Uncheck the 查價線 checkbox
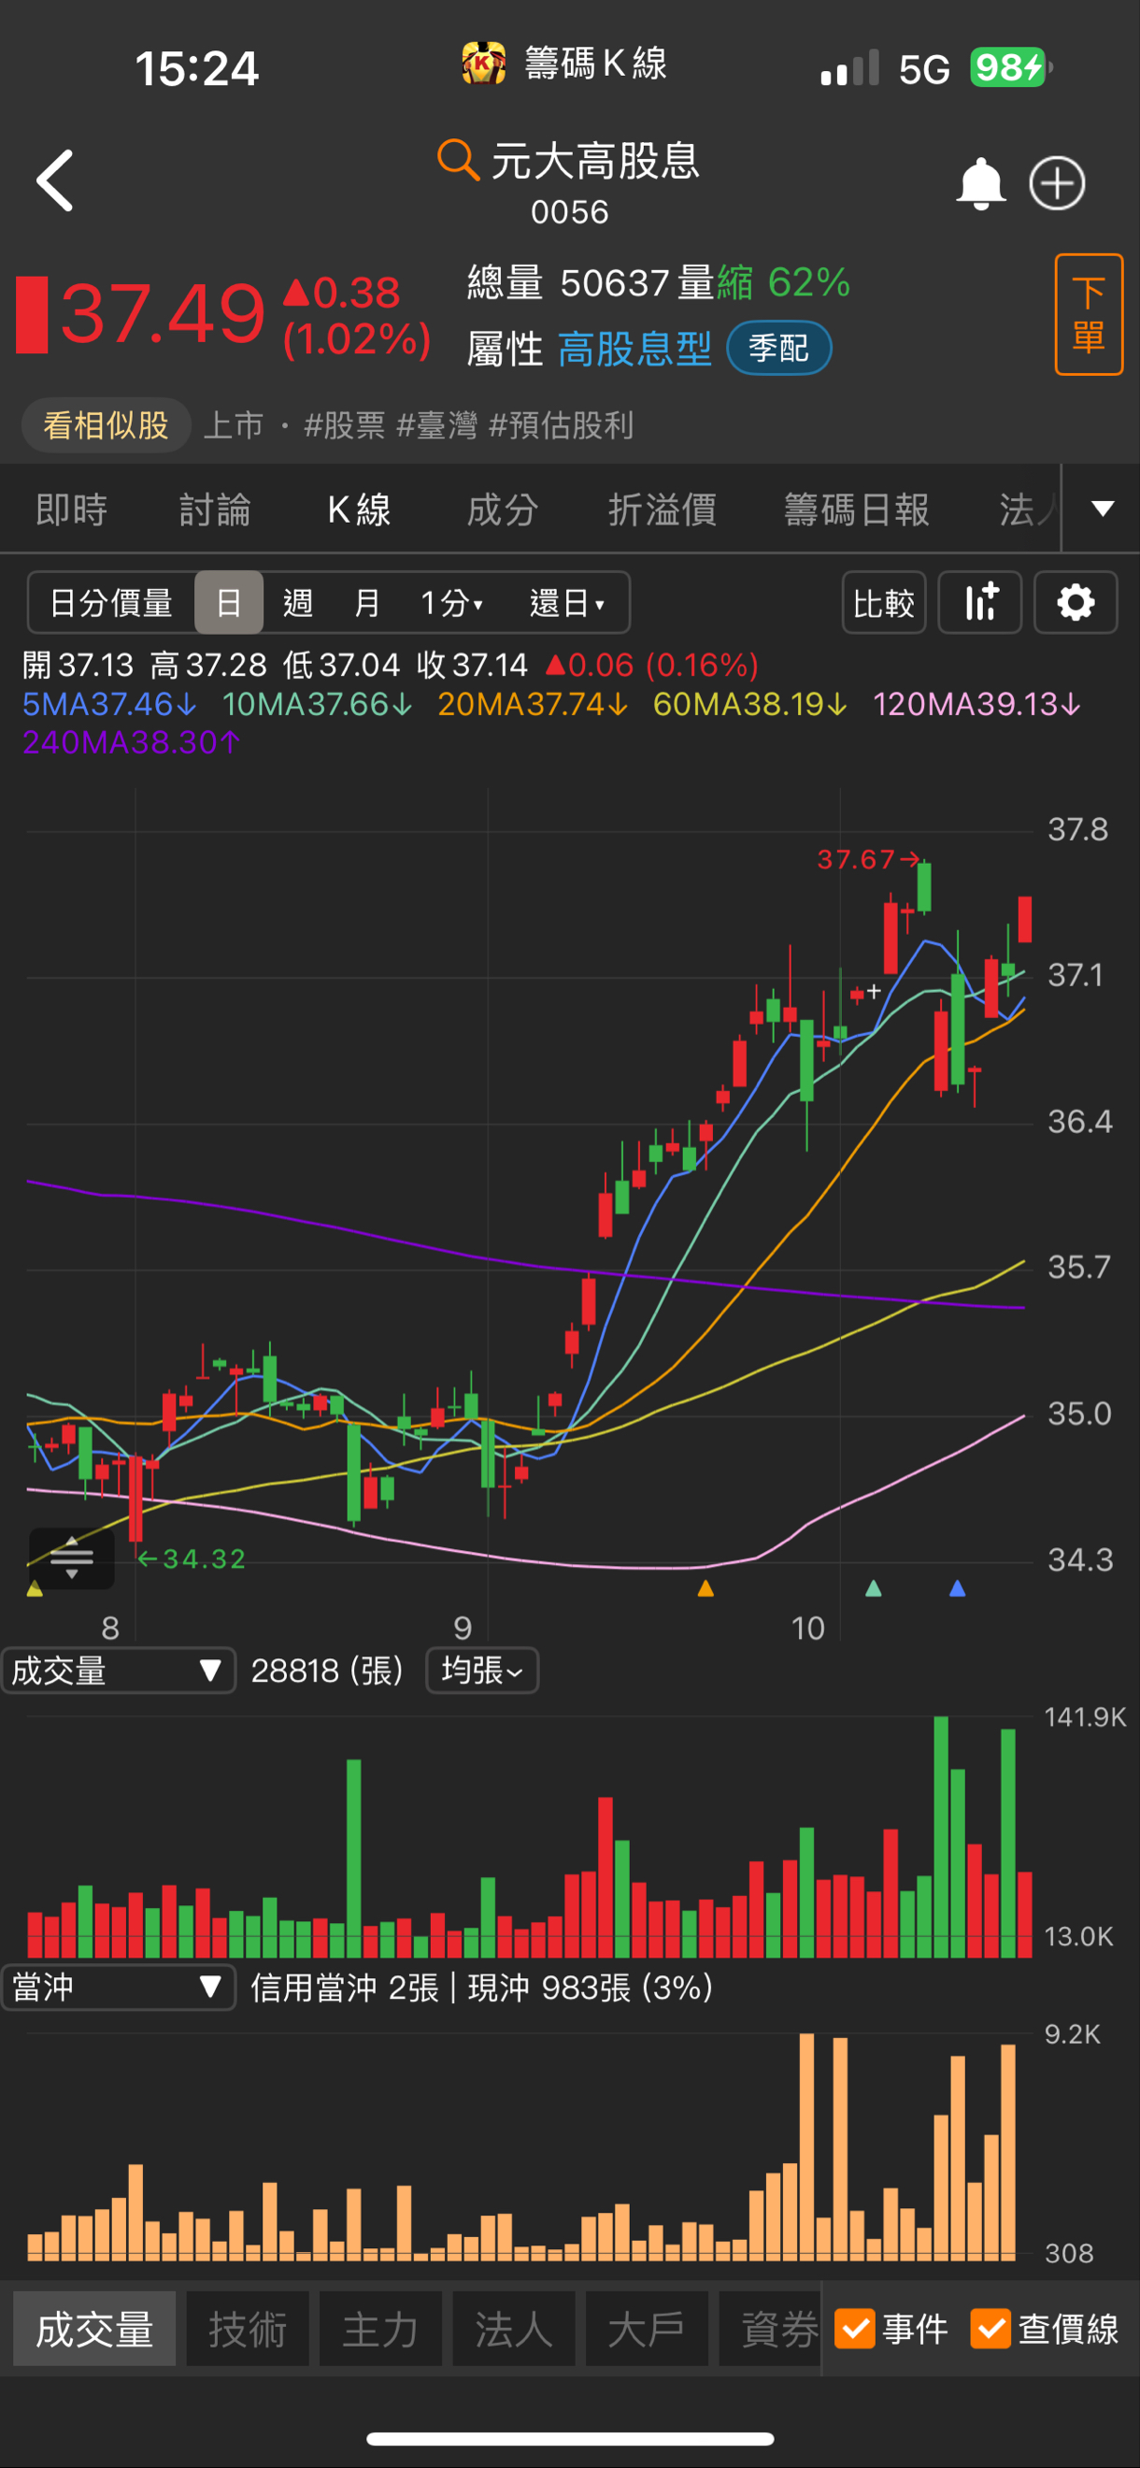Viewport: 1140px width, 2468px height. click(x=990, y=2329)
